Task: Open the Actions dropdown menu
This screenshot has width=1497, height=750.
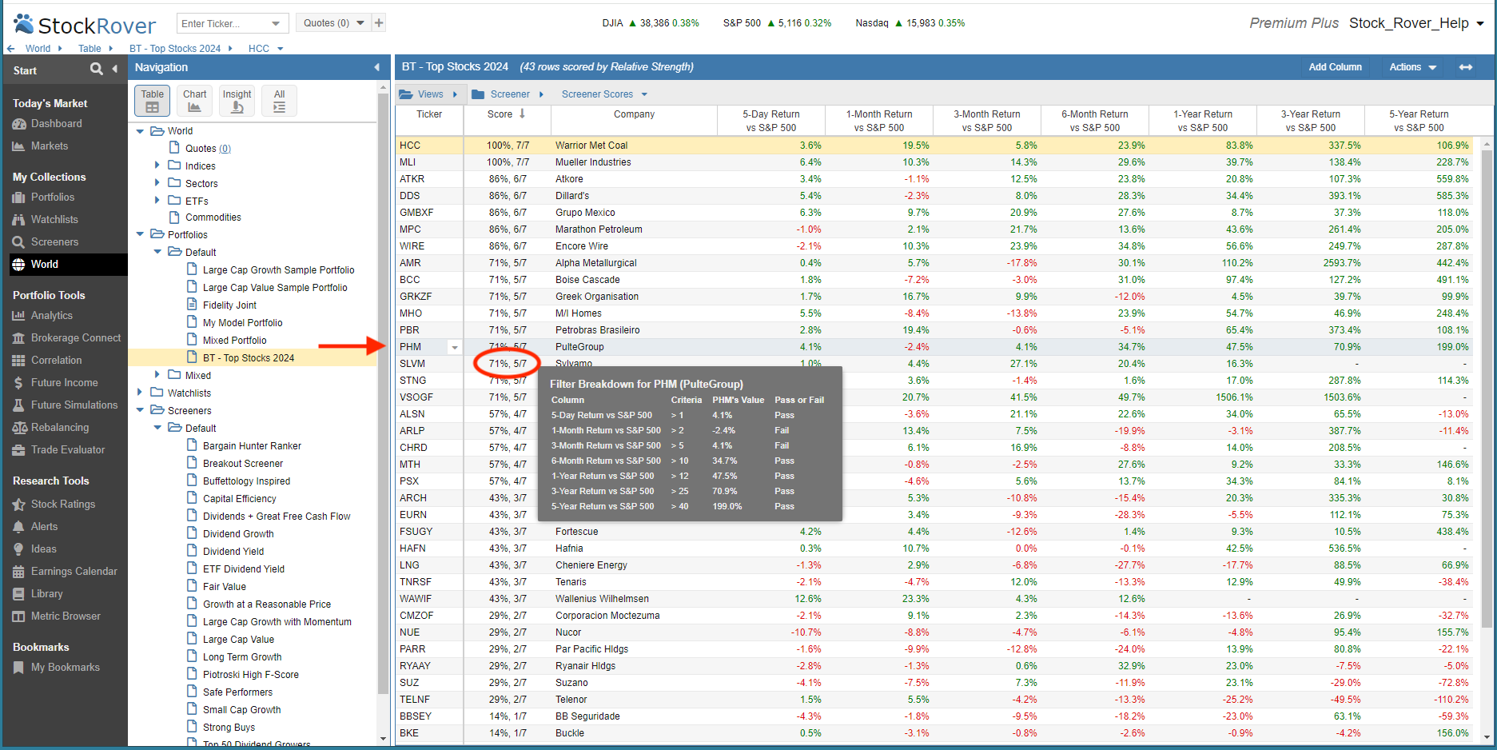Action: (x=1412, y=67)
